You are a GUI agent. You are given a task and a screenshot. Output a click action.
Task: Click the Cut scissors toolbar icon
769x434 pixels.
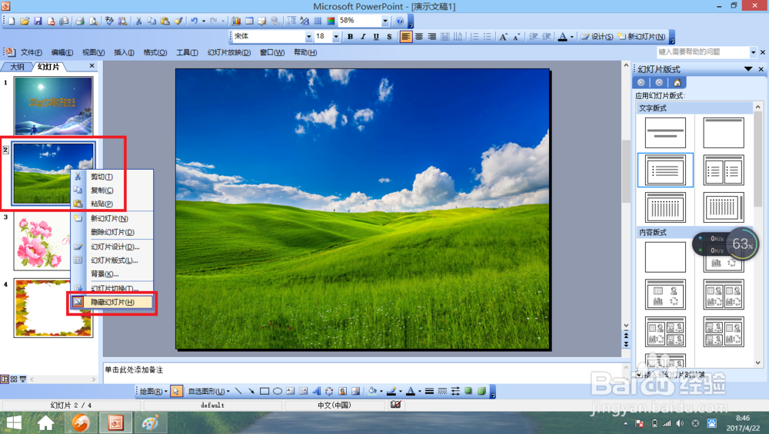[138, 21]
